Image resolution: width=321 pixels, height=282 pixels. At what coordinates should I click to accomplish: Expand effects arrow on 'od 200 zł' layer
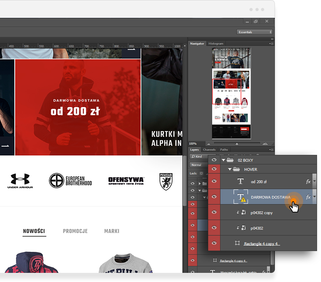point(315,182)
